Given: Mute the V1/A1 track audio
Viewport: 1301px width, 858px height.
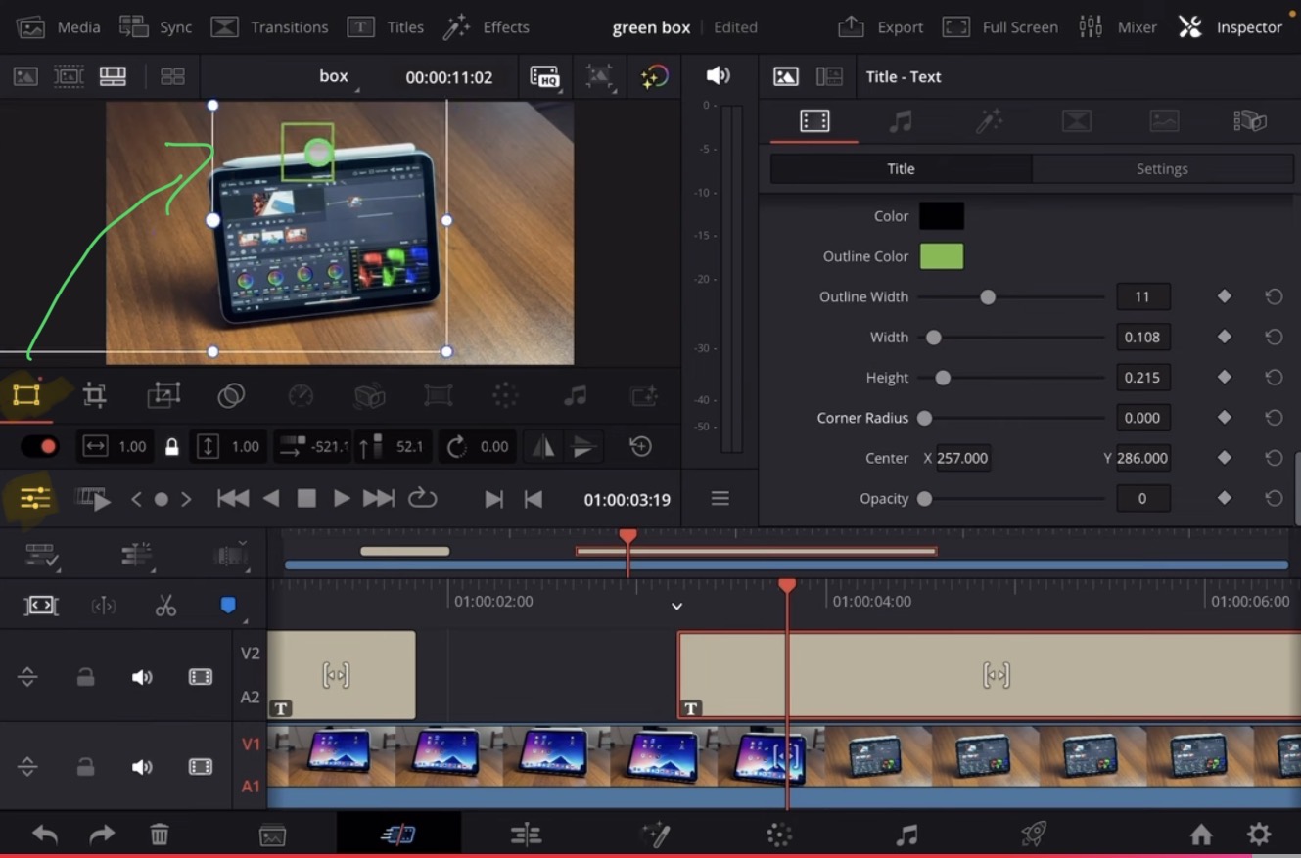Looking at the screenshot, I should tap(142, 767).
